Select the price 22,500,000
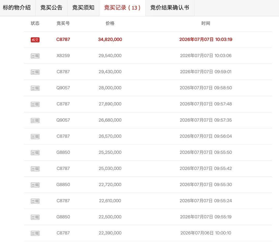This screenshot has width=279, height=245. pos(110,217)
